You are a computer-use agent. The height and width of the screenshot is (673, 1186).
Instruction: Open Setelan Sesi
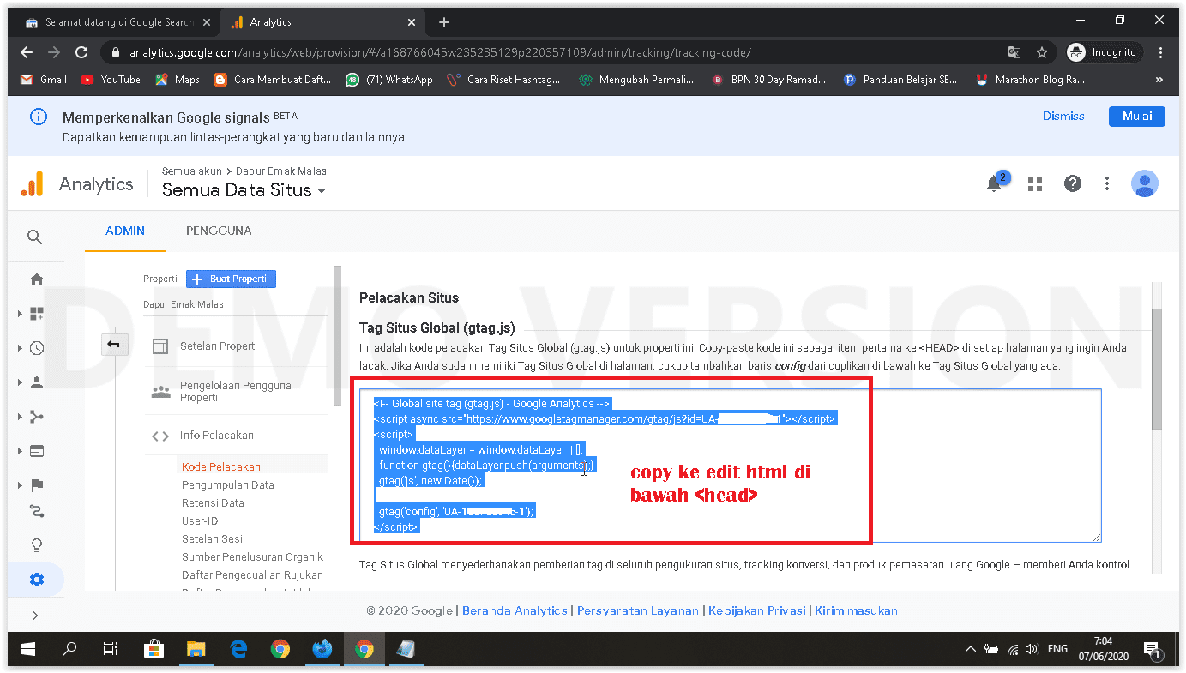pyautogui.click(x=212, y=538)
